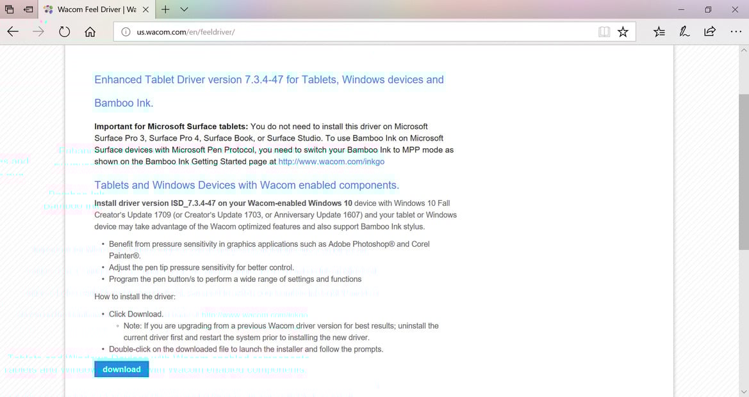
Task: Open the new tab plus button
Action: click(x=165, y=9)
